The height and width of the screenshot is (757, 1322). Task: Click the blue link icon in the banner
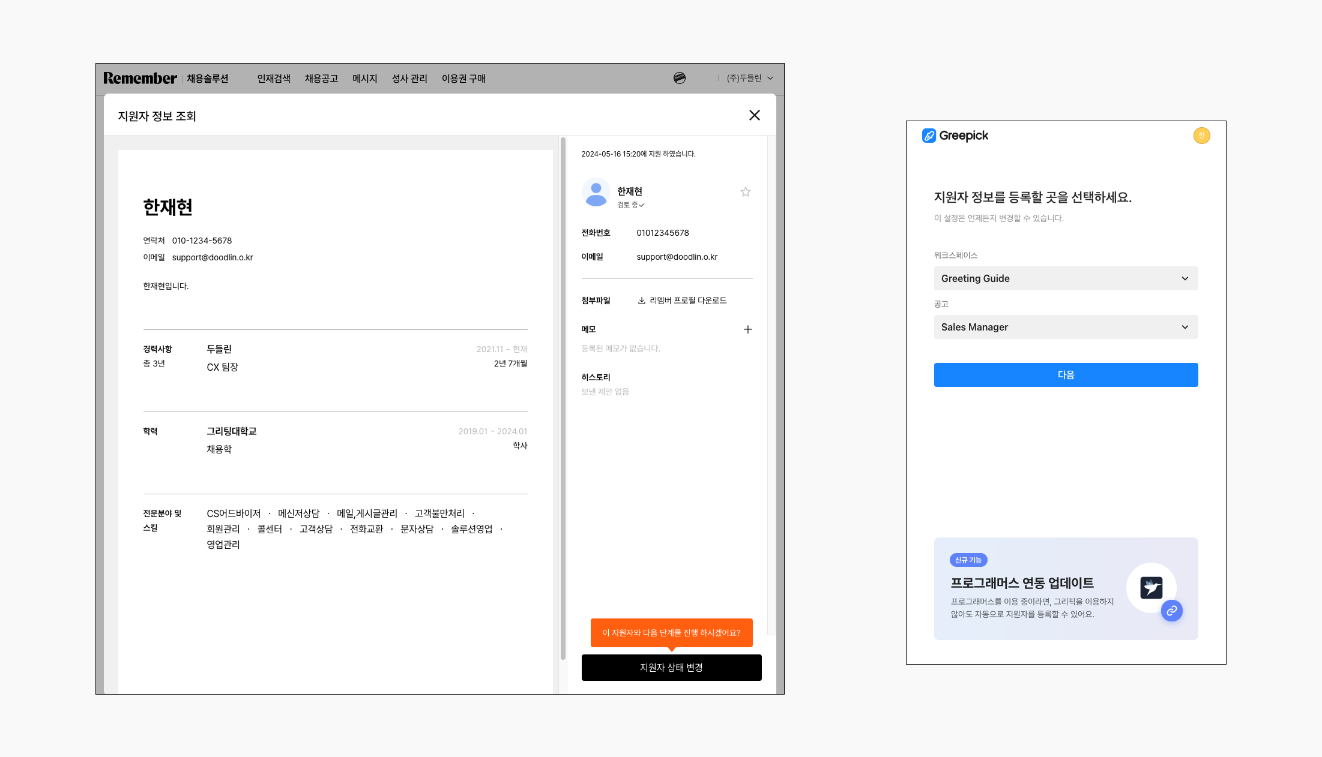[x=1172, y=611]
